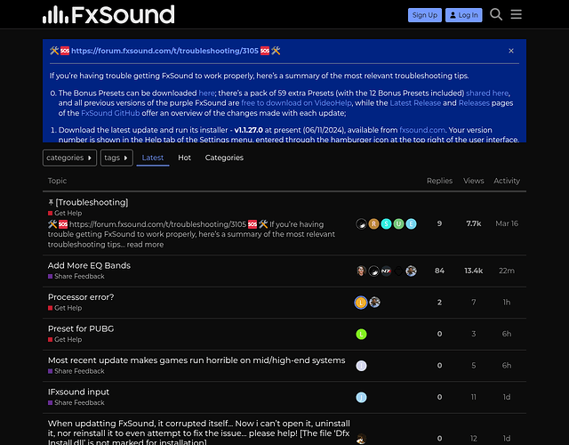Click green L avatar in PUBG row

click(362, 335)
